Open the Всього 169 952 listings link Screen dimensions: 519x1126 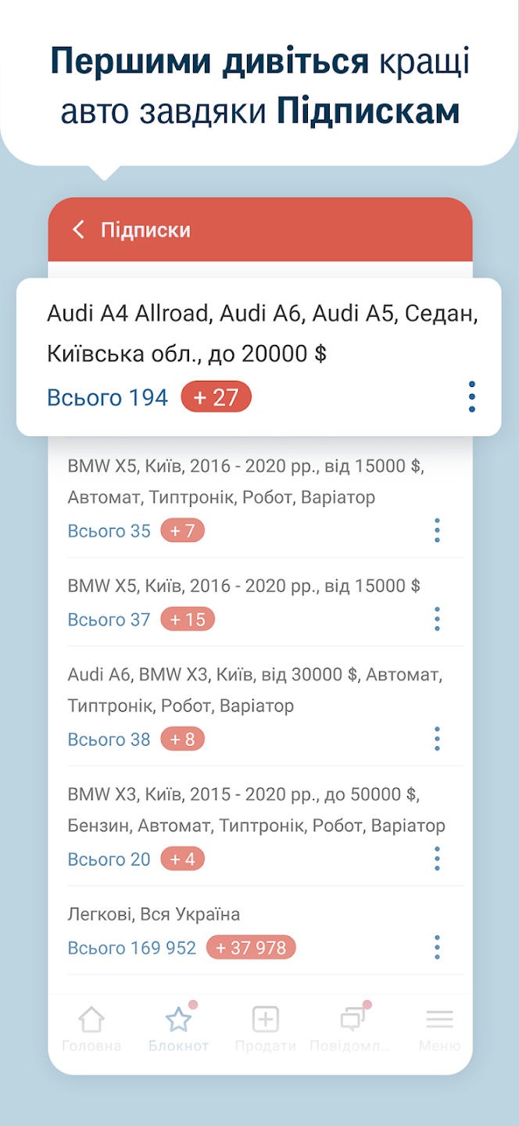132,948
